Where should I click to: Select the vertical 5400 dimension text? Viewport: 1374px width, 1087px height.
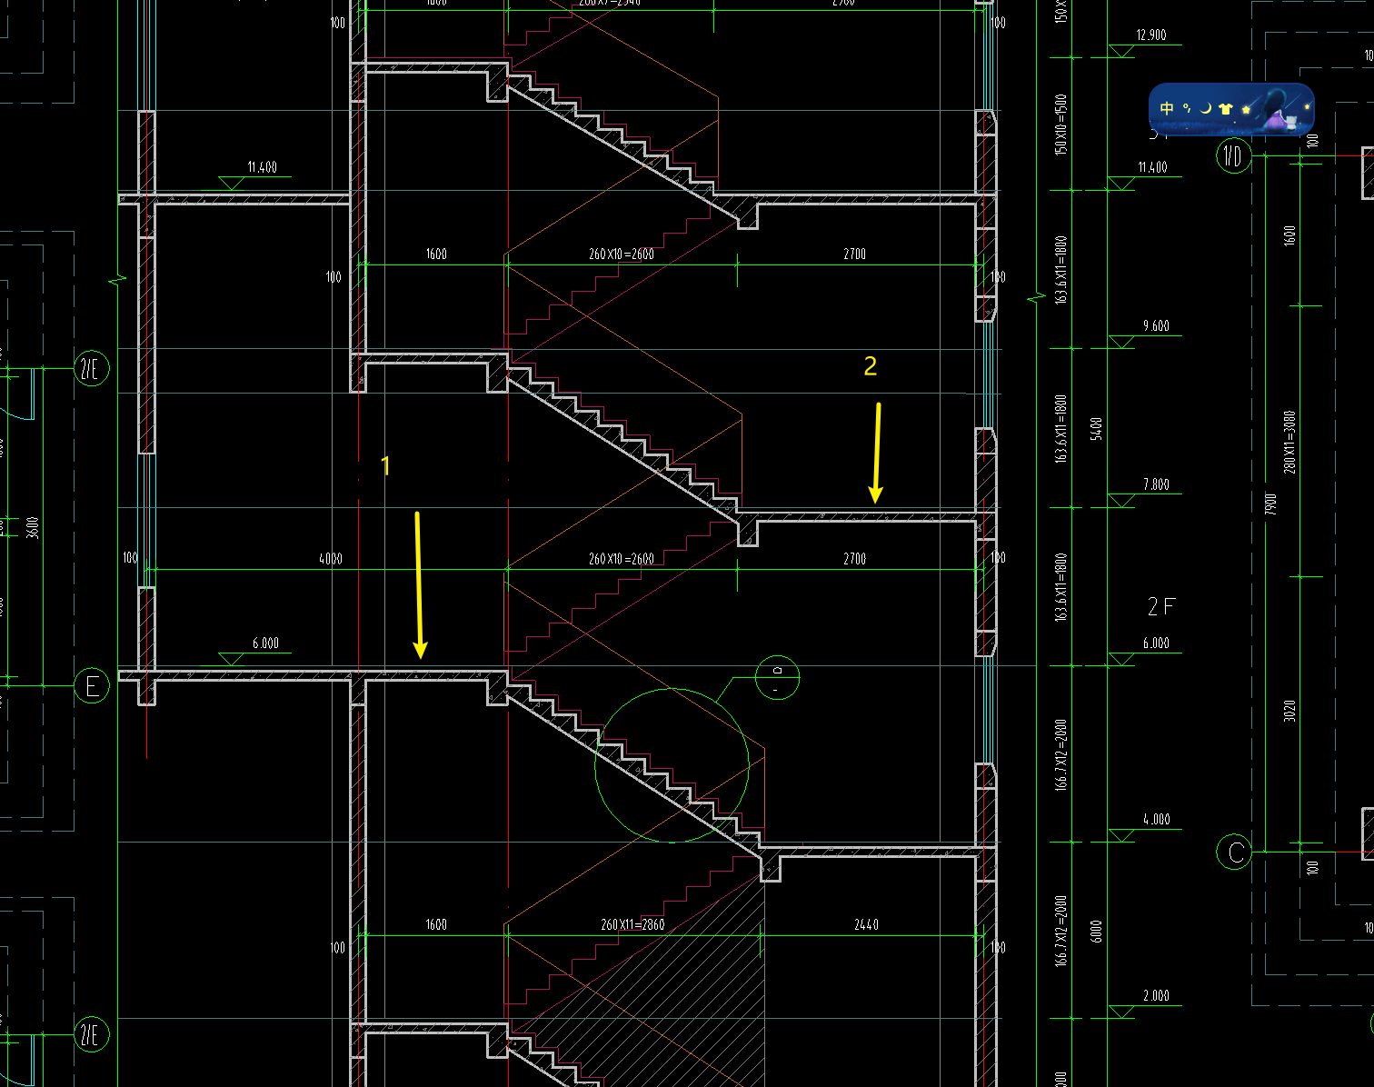pos(1096,429)
